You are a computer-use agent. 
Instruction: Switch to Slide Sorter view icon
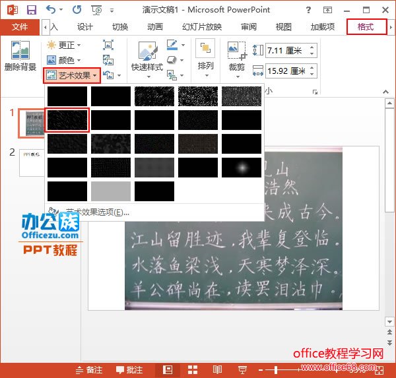[193, 370]
